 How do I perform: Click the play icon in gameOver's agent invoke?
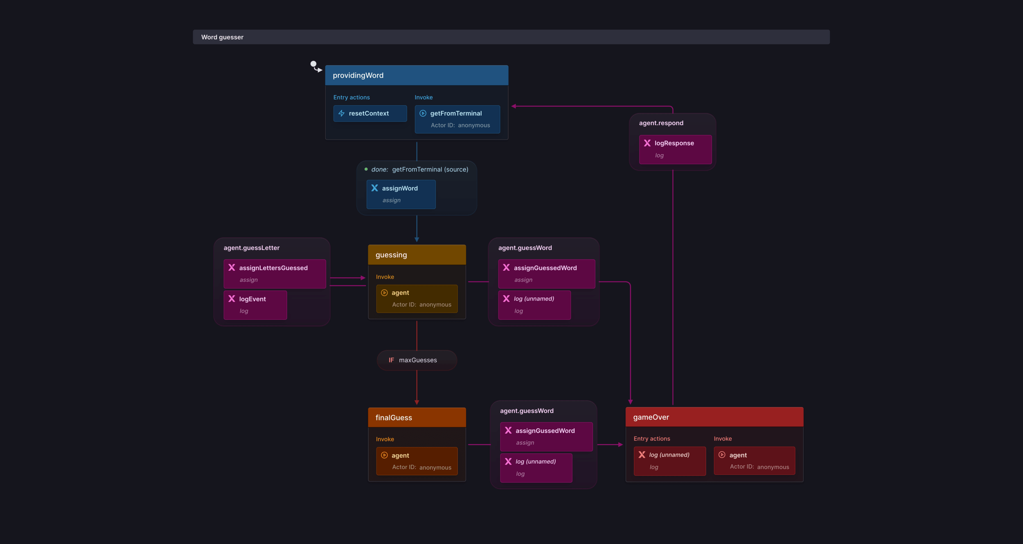point(722,455)
